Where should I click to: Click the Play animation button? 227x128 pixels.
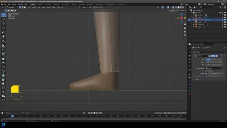pos(96,113)
